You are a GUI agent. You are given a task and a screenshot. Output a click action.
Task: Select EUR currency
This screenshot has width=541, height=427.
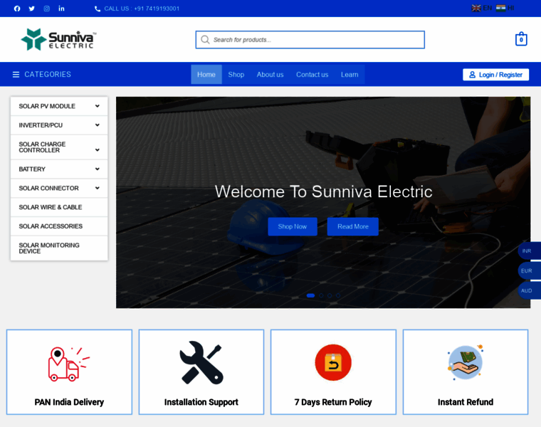tap(529, 270)
